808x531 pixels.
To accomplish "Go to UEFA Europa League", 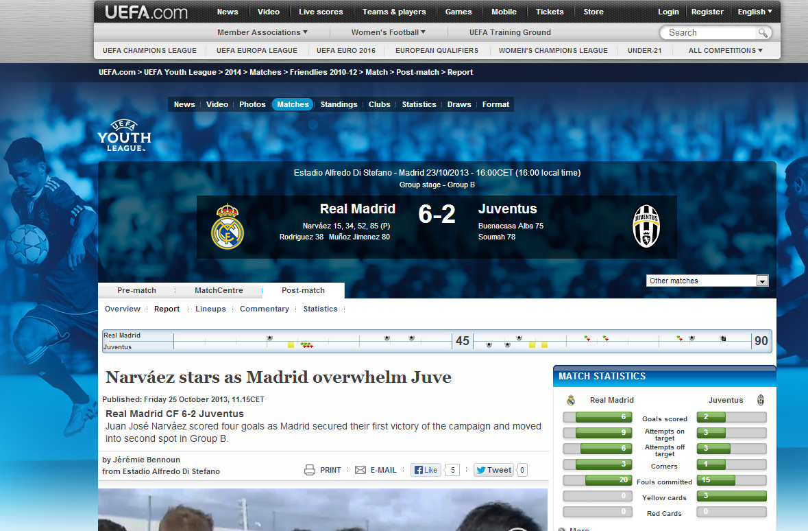I will click(x=256, y=51).
